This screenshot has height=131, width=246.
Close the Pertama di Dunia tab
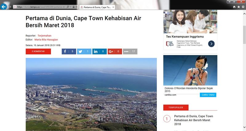coord(113,7)
